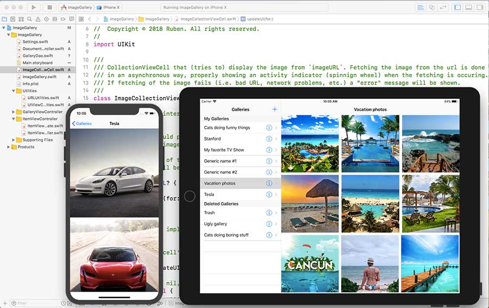Viewport: 489px width, 308px height.
Task: Show only source-controlled files filter
Action: click(69, 303)
